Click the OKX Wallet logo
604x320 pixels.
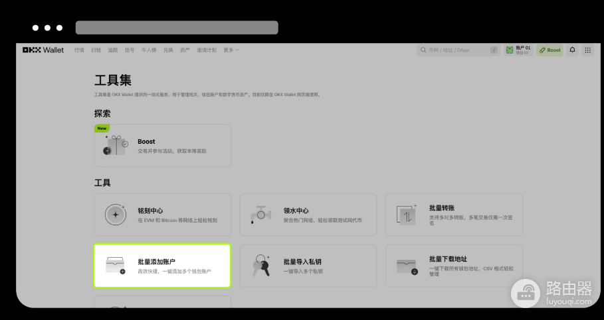point(43,50)
